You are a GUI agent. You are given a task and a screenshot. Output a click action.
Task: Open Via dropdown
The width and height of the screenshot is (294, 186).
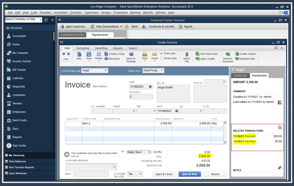point(200,111)
